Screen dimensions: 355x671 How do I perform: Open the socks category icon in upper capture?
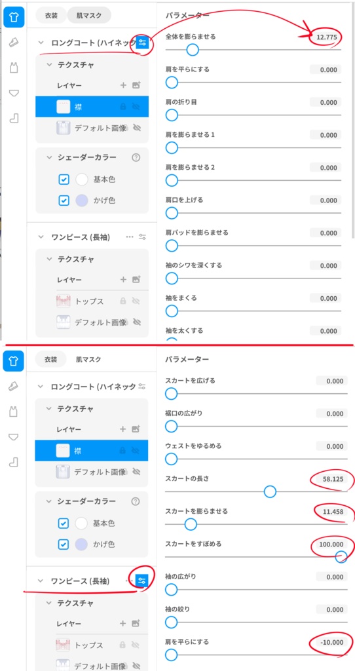[x=13, y=118]
